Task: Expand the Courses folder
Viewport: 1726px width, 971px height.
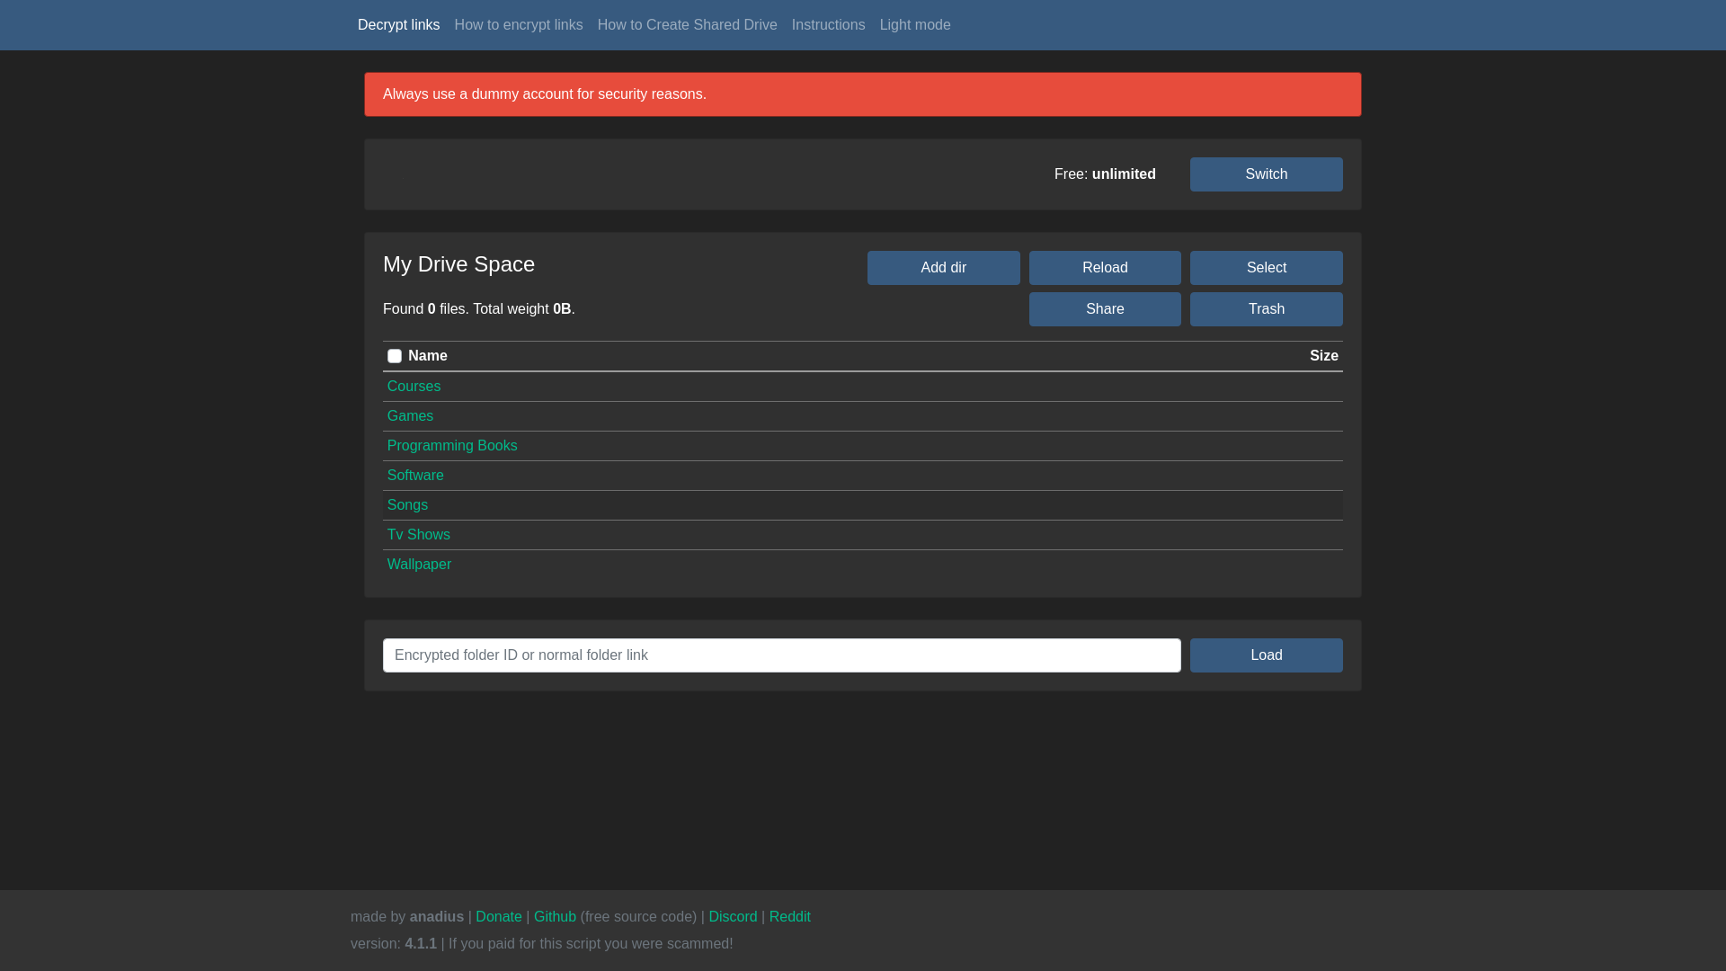Action: pyautogui.click(x=414, y=386)
